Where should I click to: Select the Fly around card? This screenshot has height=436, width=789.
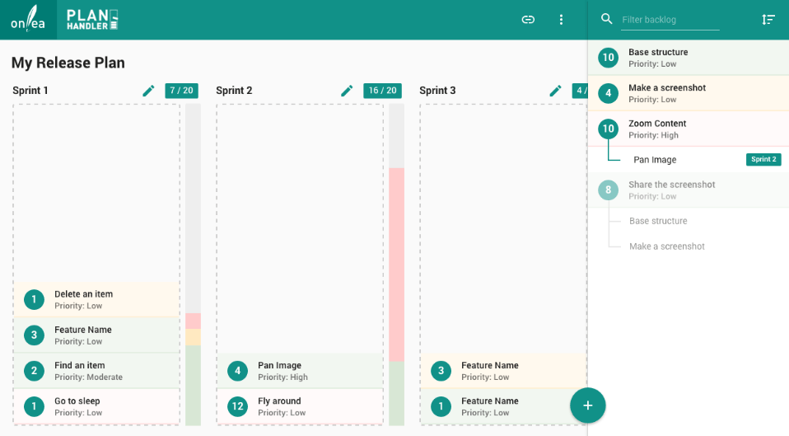click(300, 407)
